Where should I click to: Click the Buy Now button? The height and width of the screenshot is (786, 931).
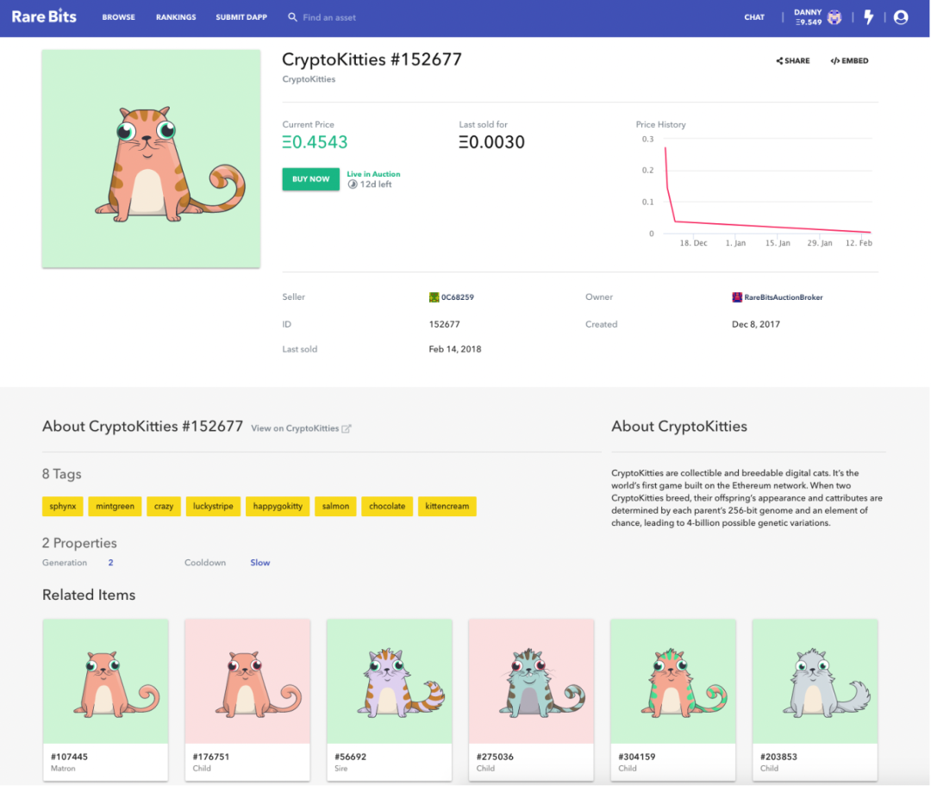point(310,178)
